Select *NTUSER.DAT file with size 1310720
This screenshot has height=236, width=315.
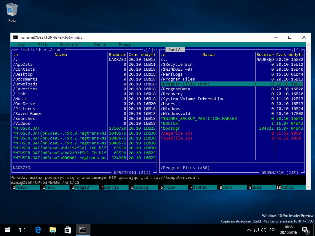[84, 128]
